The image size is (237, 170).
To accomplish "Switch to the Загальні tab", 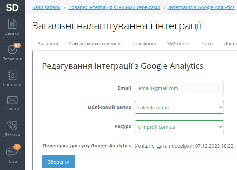I will point(48,44).
